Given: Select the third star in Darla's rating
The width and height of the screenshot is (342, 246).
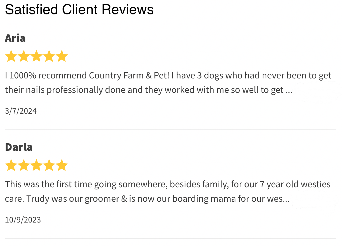Looking at the screenshot, I should pyautogui.click(x=36, y=165).
